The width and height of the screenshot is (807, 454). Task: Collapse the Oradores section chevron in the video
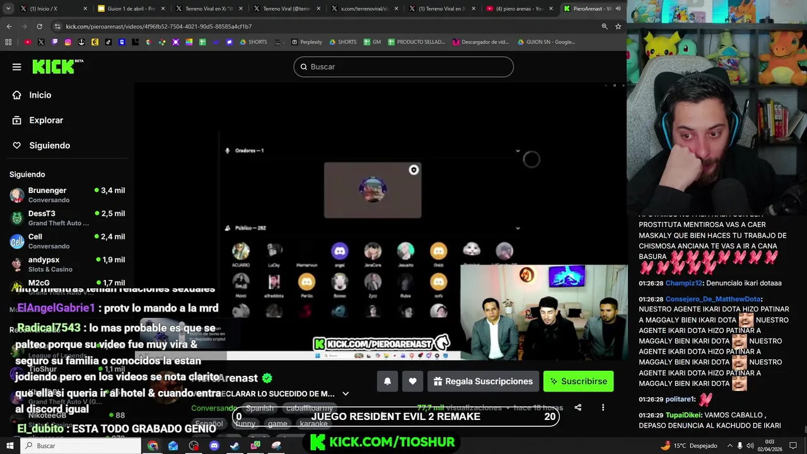point(518,151)
